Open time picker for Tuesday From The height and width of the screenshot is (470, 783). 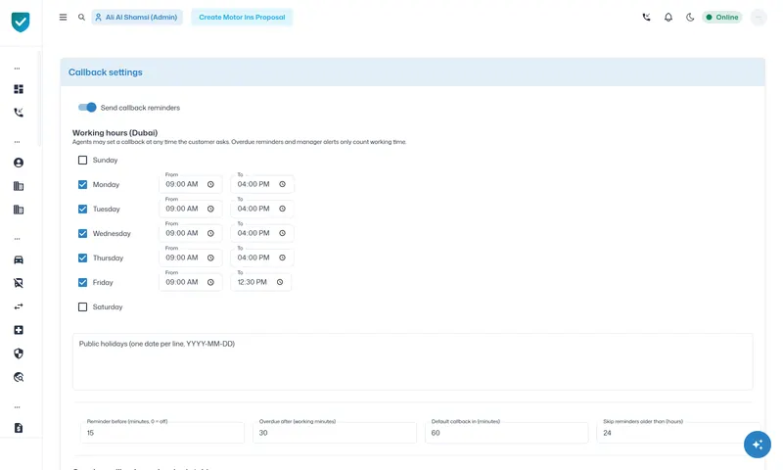click(210, 209)
